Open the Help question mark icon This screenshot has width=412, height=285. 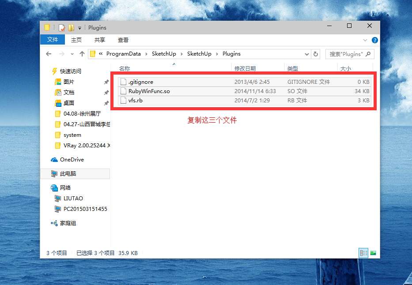[x=374, y=40]
